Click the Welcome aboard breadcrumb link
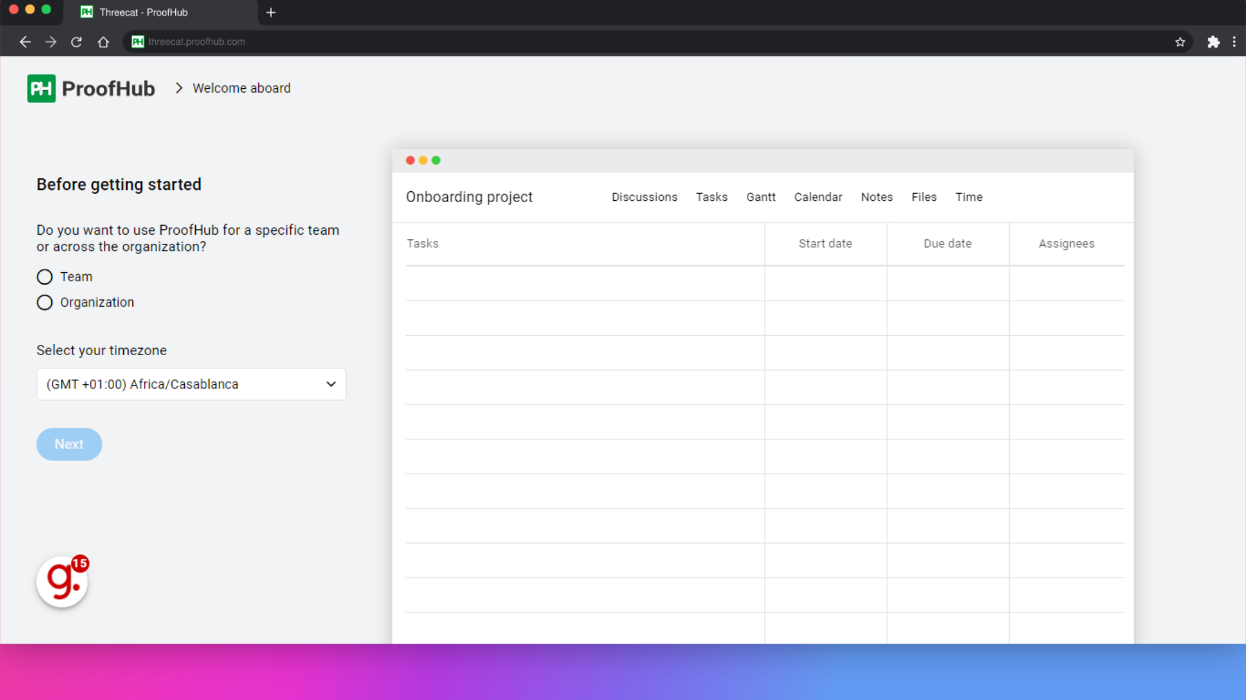This screenshot has height=700, width=1246. point(241,88)
